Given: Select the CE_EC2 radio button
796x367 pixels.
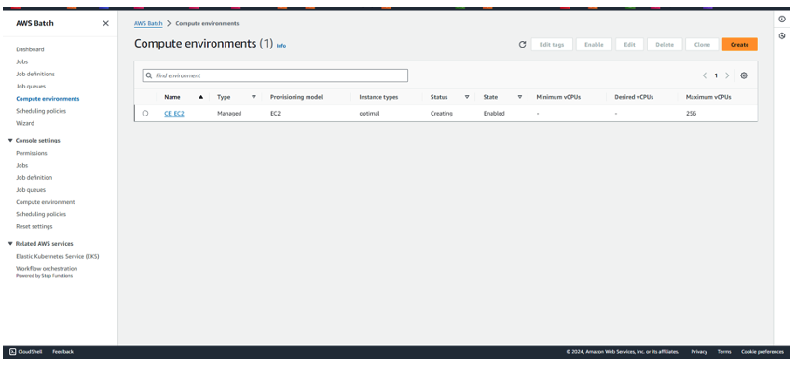Looking at the screenshot, I should tap(145, 114).
